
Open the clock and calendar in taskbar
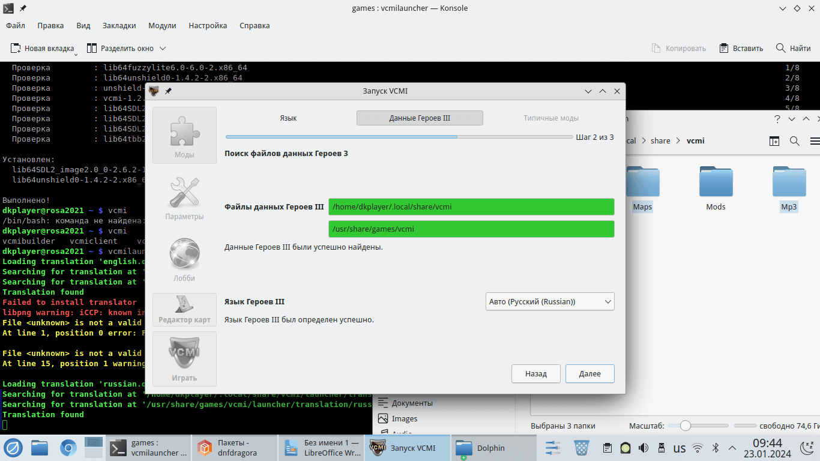(x=767, y=448)
